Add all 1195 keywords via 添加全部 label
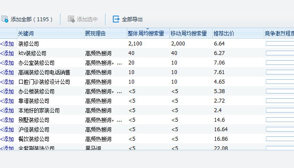 (x=32, y=19)
